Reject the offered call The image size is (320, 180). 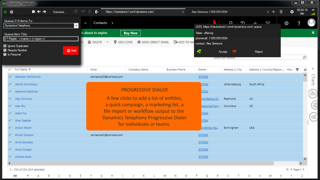(259, 52)
